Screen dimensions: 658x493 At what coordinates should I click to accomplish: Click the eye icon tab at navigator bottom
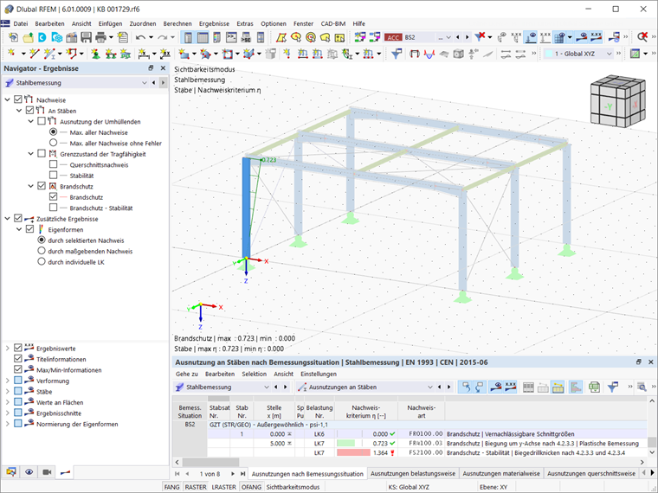click(x=29, y=472)
